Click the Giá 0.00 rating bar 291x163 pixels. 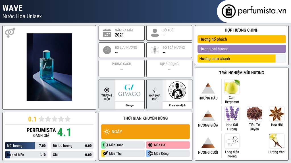[72, 155]
